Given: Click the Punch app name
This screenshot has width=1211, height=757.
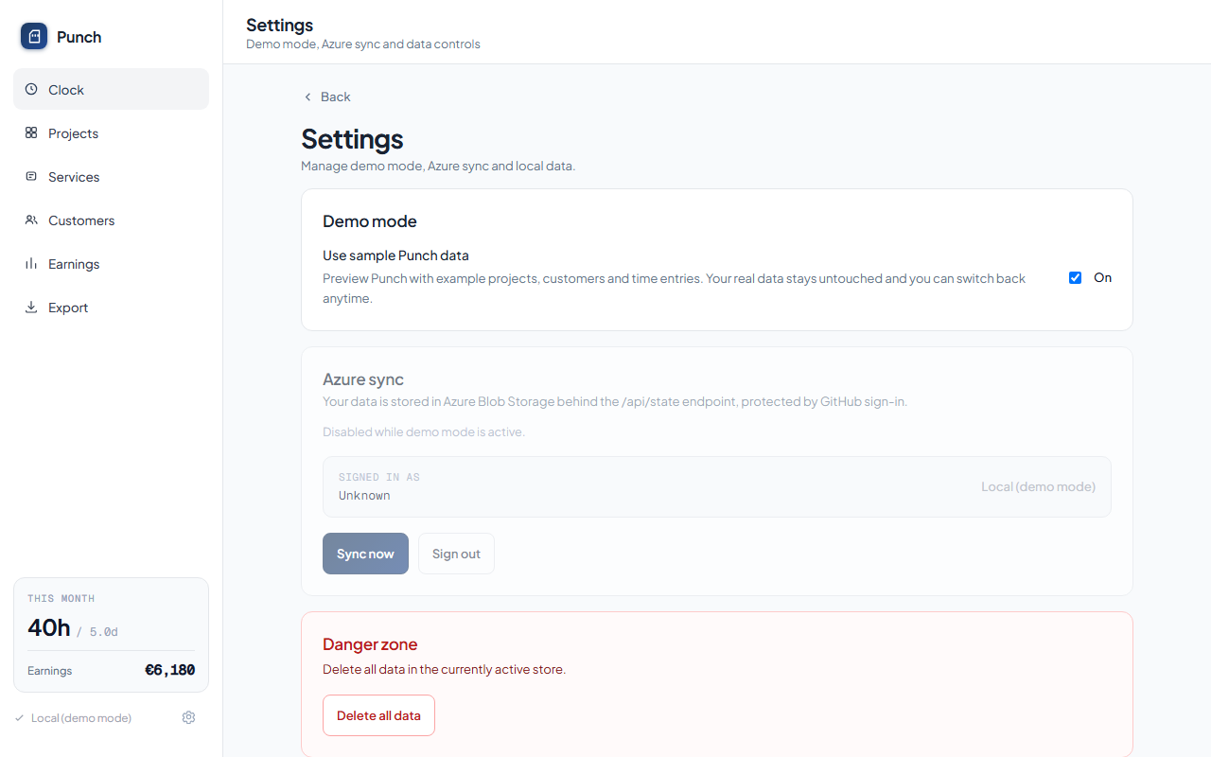Looking at the screenshot, I should (79, 37).
